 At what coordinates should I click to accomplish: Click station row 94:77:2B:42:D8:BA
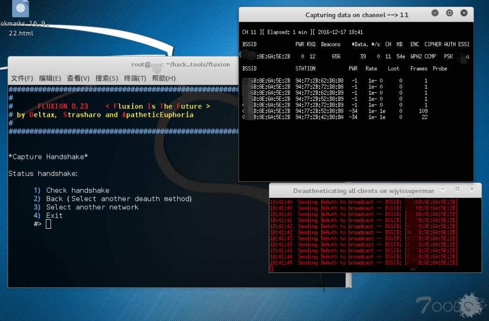click(335, 117)
